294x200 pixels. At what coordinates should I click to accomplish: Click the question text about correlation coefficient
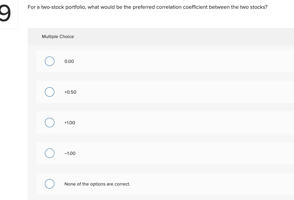click(147, 7)
